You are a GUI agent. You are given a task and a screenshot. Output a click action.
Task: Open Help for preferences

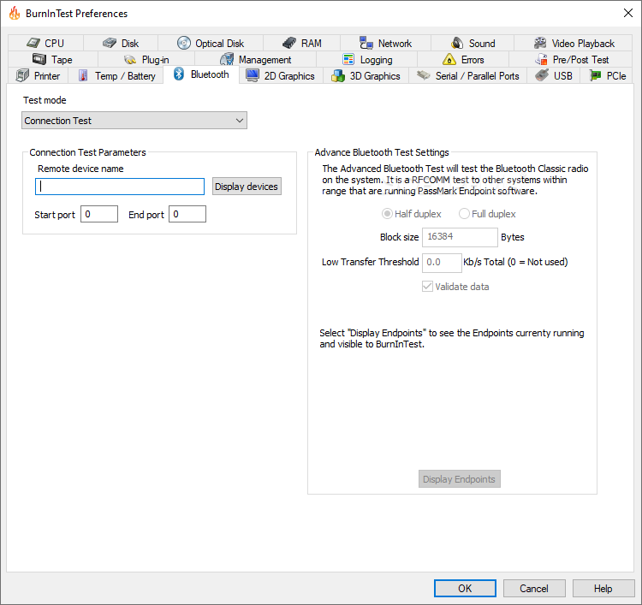603,588
